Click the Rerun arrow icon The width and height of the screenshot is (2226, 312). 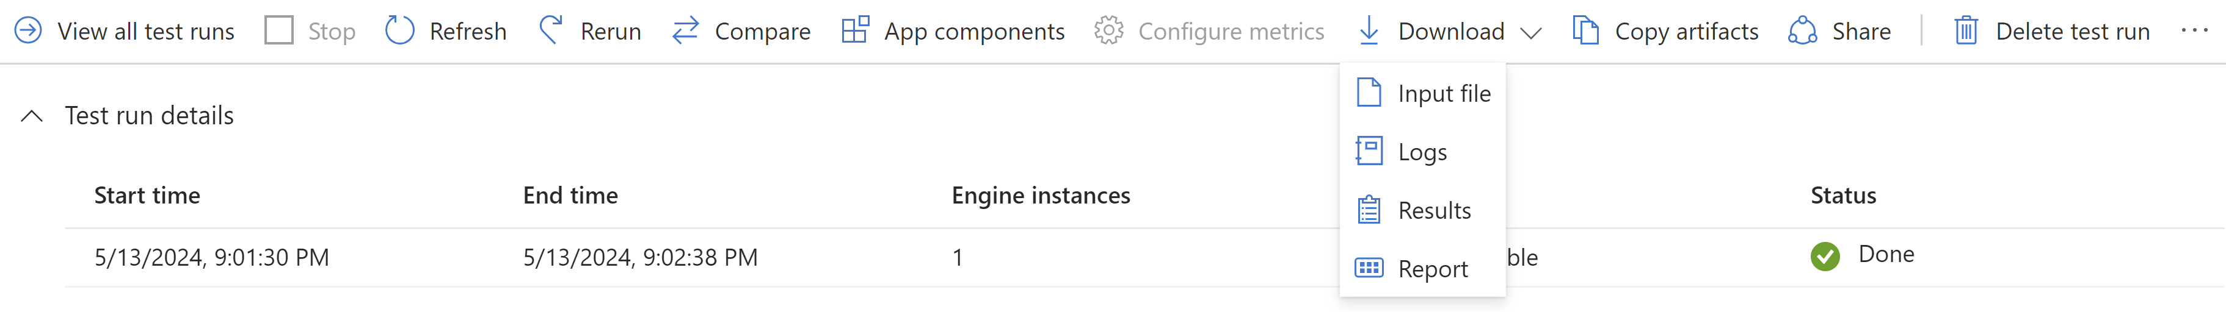[x=550, y=31]
